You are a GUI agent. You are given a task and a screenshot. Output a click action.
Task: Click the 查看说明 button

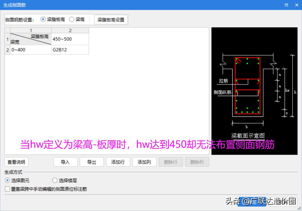coord(16,162)
